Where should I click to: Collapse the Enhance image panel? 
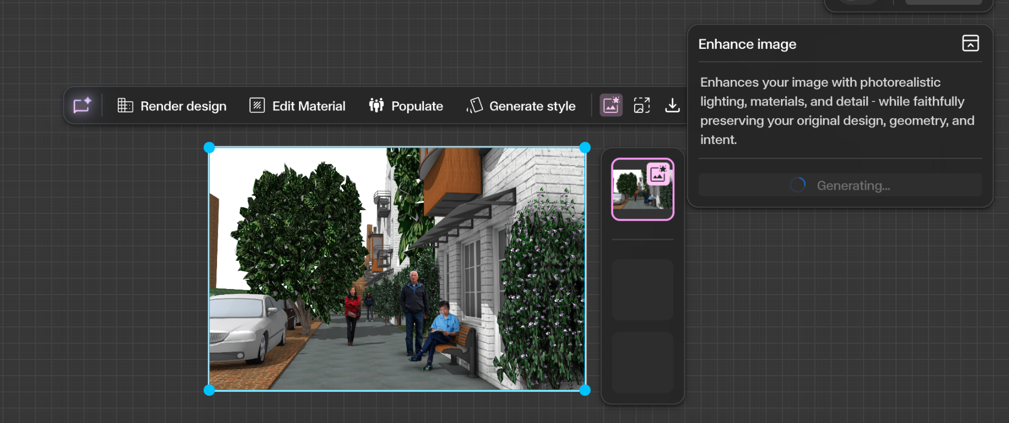[970, 44]
